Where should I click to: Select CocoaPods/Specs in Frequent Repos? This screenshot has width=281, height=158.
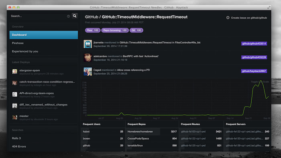(x=152, y=138)
